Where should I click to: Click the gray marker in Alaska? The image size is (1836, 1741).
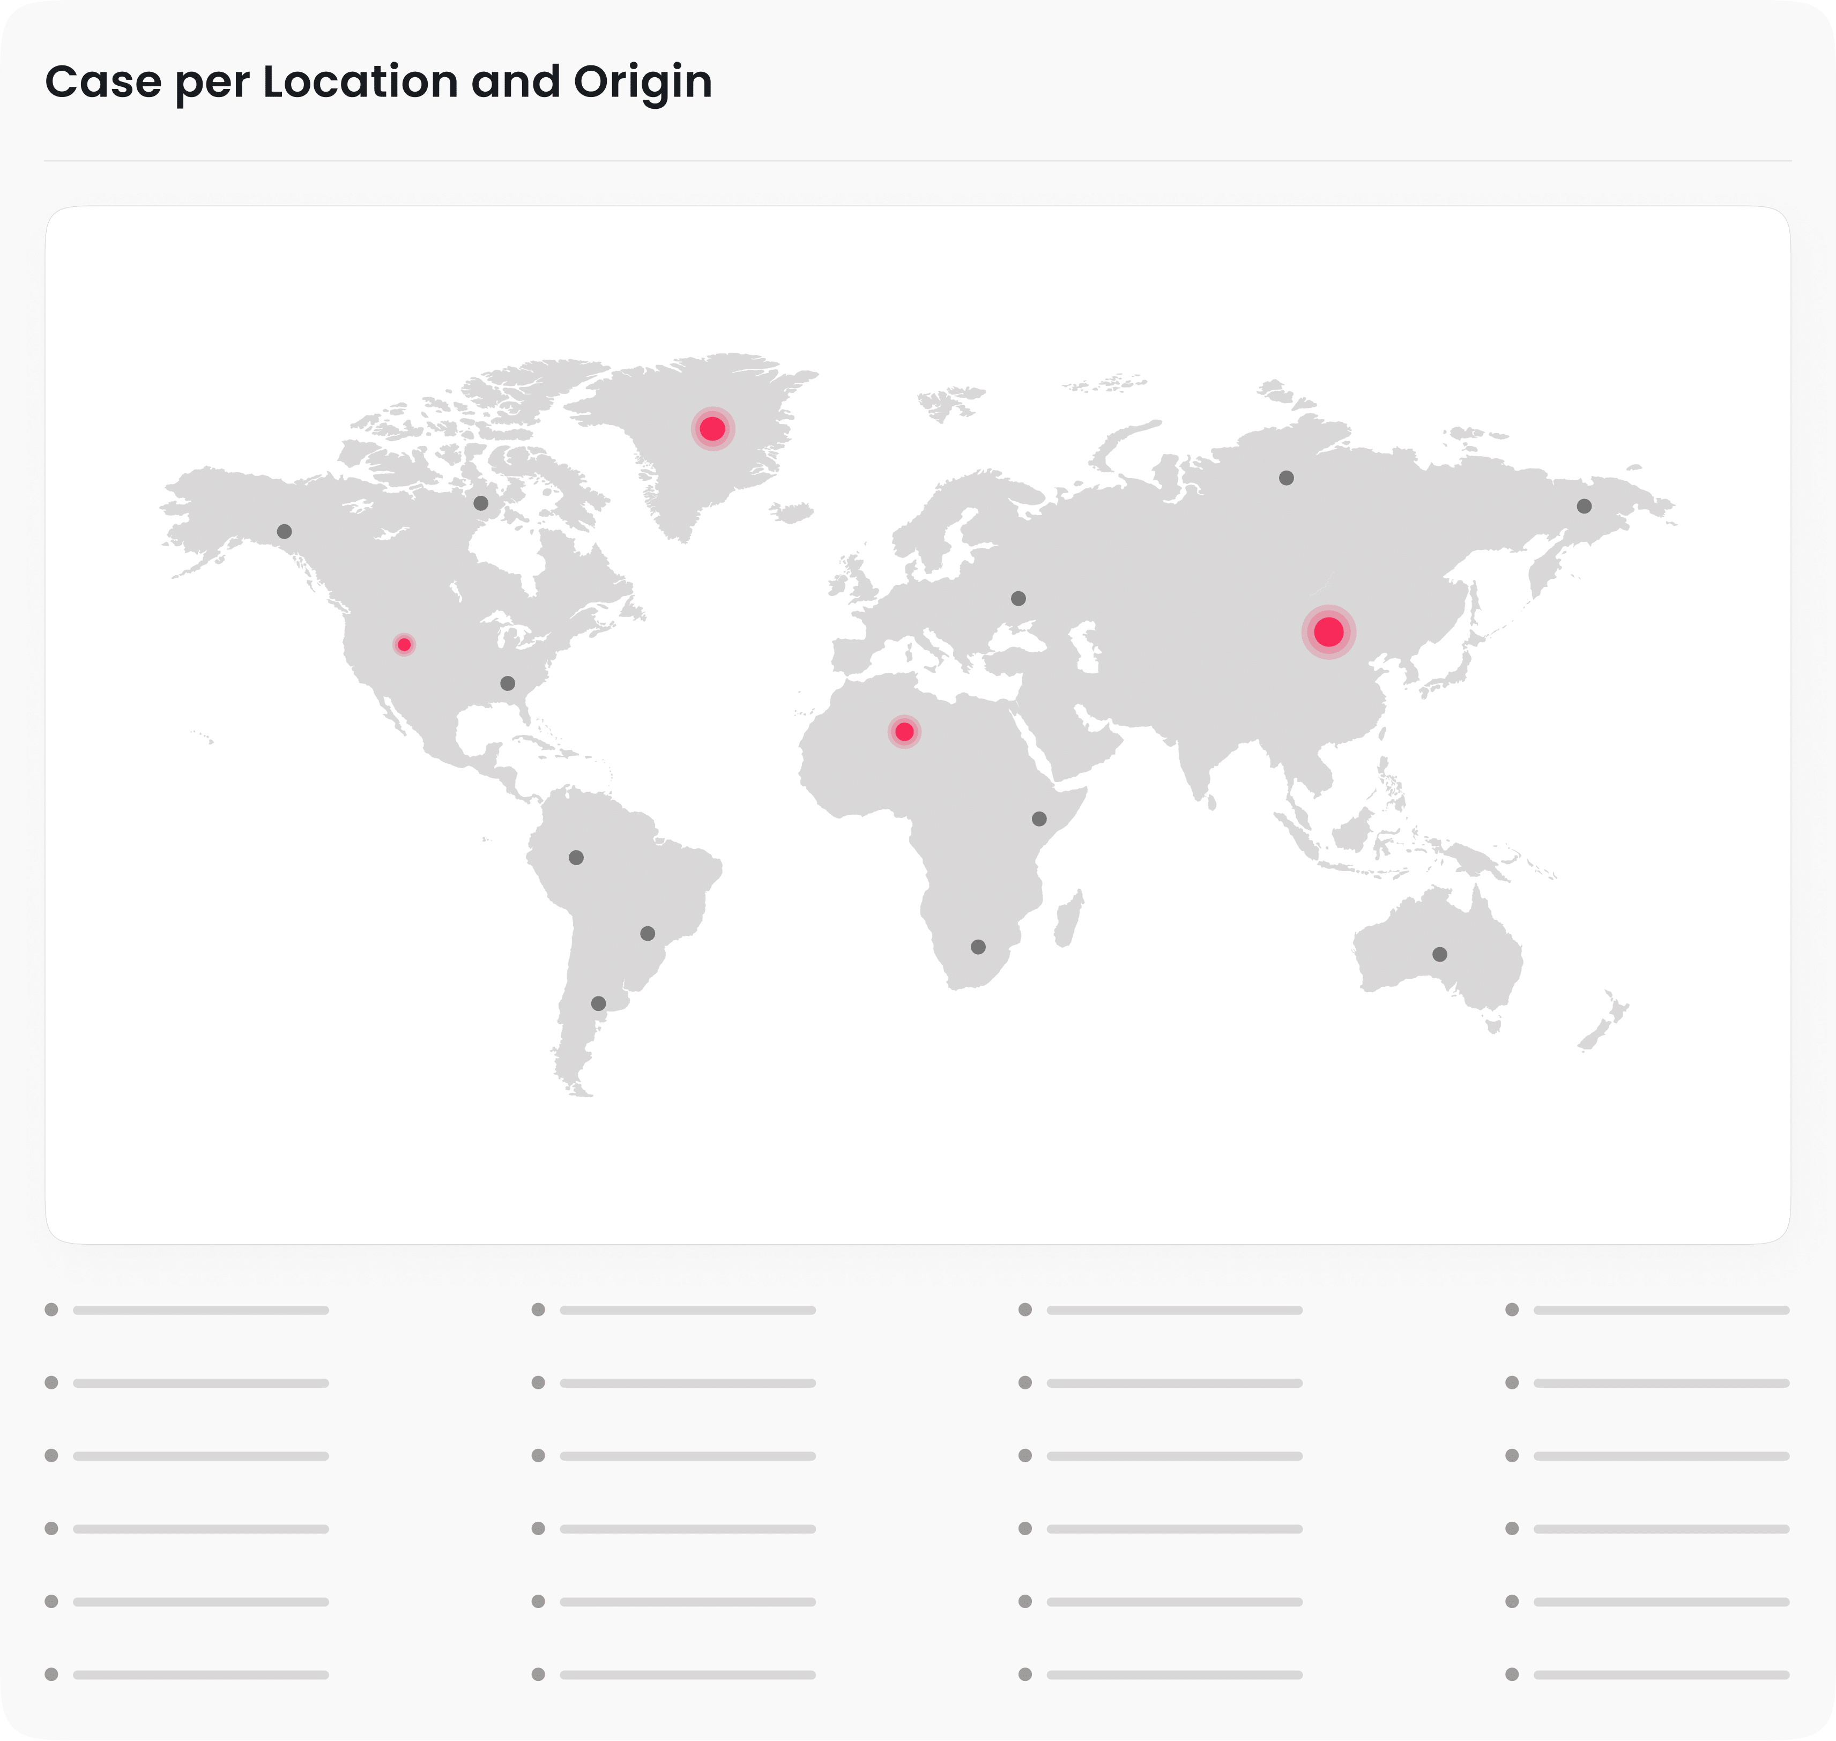point(284,532)
